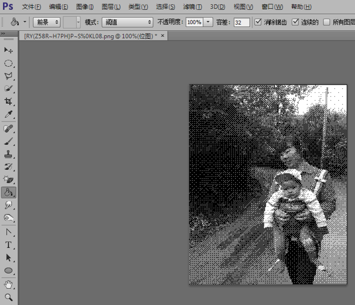
Task: Select the Polygonal Lasso tool
Action: coord(8,76)
